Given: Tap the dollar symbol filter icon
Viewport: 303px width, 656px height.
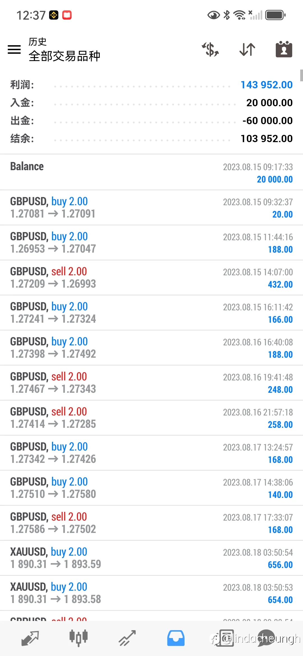Looking at the screenshot, I should 210,49.
